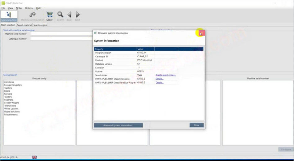This screenshot has height=161, width=294.
Task: Switch to the Search engine tab
Action: click(40, 25)
